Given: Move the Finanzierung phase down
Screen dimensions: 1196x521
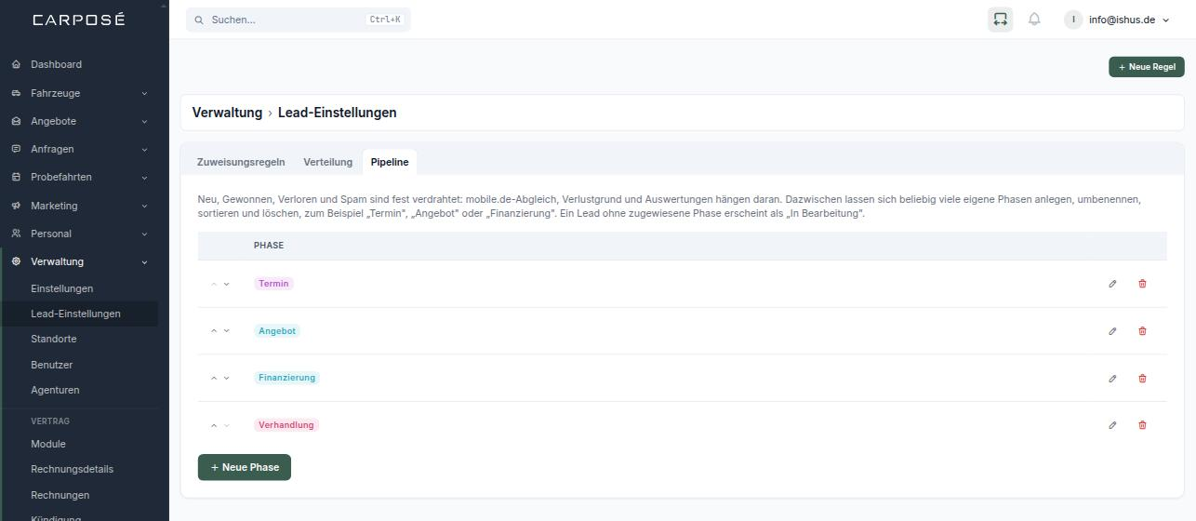Looking at the screenshot, I should (226, 379).
